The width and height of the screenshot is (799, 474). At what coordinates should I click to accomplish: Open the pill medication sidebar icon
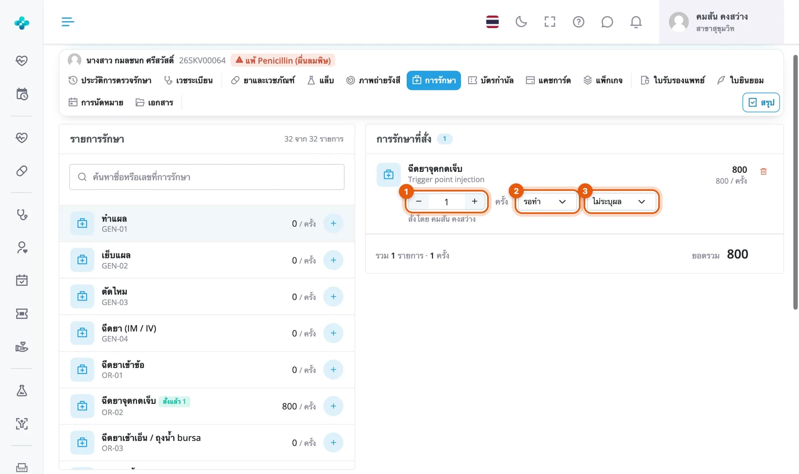click(22, 171)
